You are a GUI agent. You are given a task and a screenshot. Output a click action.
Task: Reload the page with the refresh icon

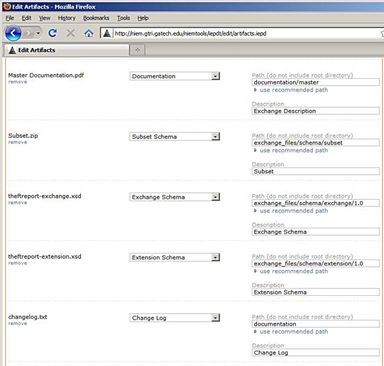[x=52, y=33]
